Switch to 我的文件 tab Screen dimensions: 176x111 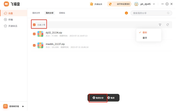[36, 13]
